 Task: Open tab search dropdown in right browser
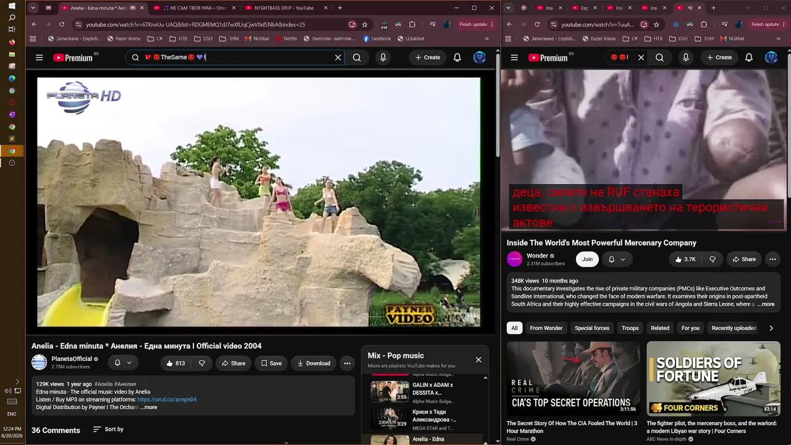pos(509,8)
